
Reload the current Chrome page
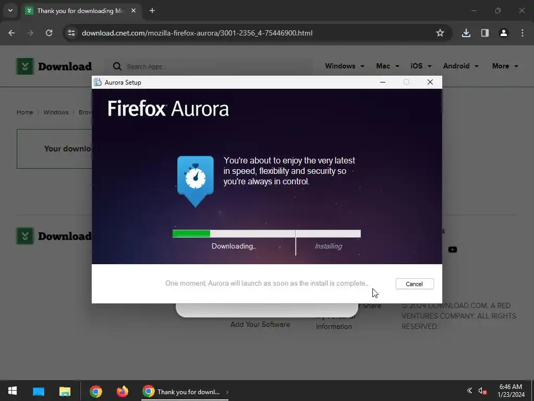[49, 33]
